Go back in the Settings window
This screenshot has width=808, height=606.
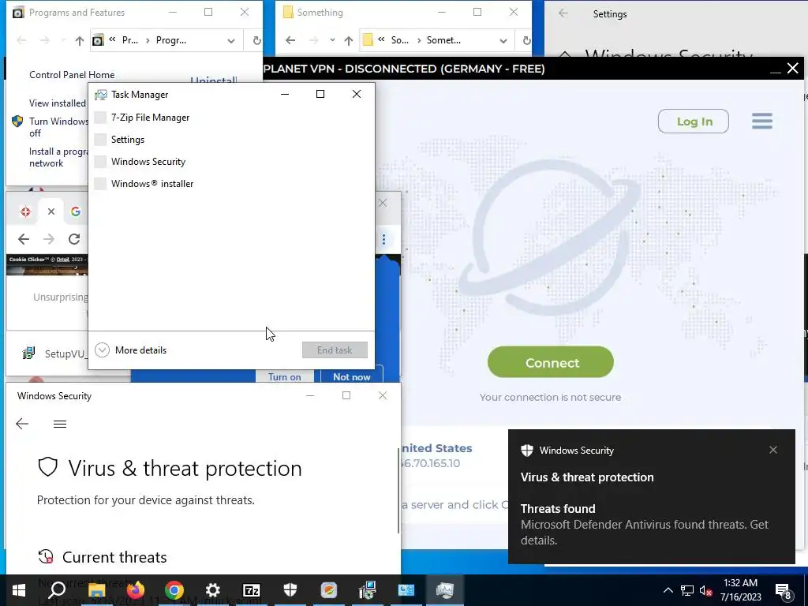pyautogui.click(x=563, y=14)
